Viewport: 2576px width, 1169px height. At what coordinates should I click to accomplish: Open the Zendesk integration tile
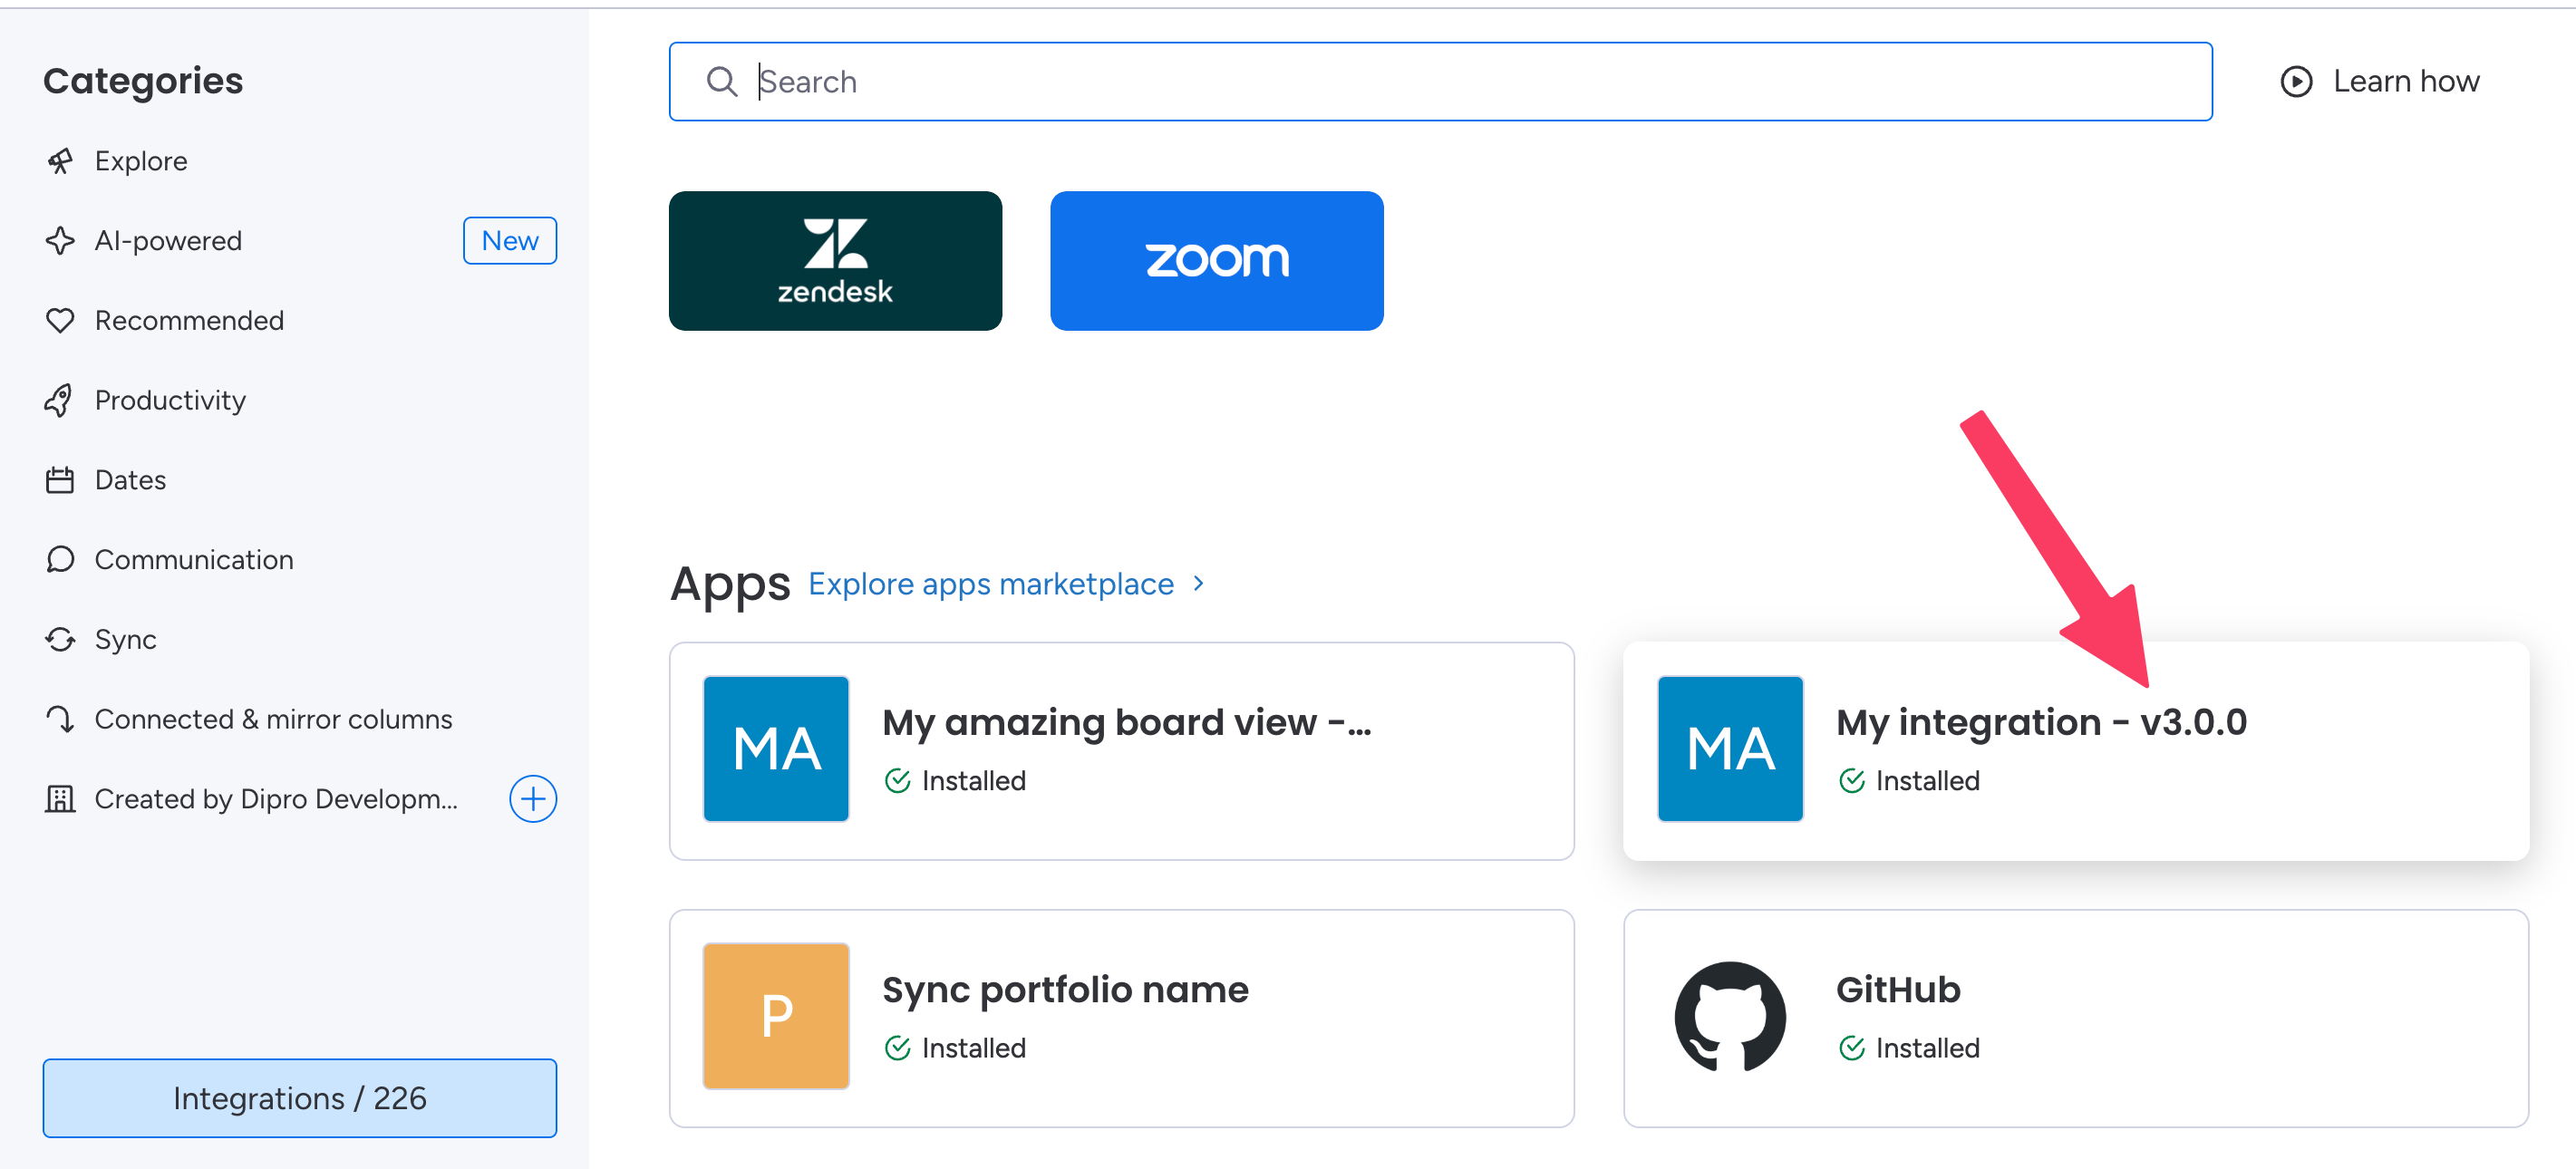pyautogui.click(x=835, y=261)
